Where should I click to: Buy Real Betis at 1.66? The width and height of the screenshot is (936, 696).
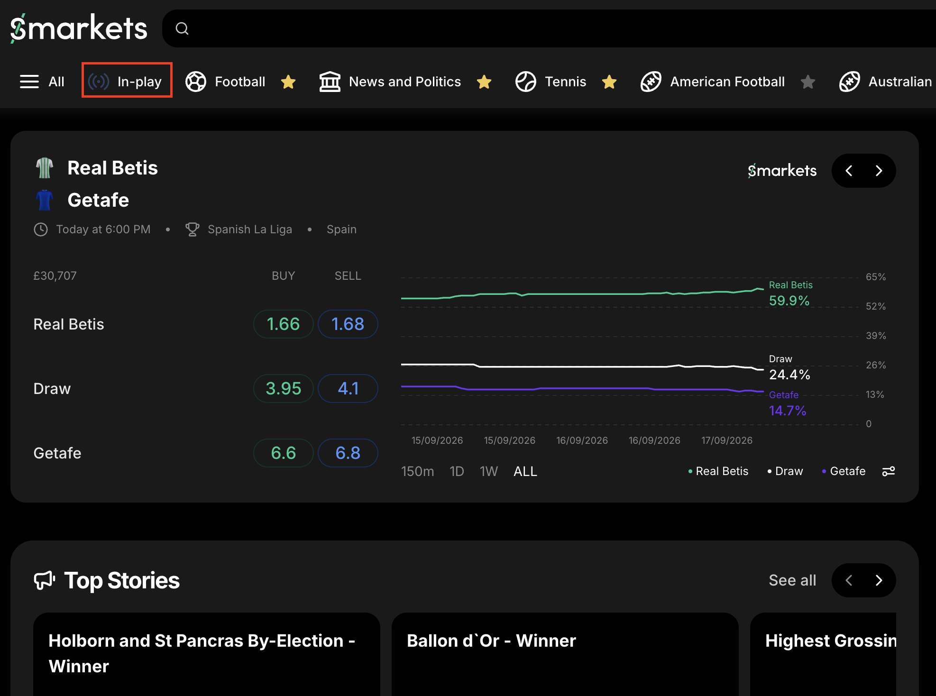click(x=284, y=324)
